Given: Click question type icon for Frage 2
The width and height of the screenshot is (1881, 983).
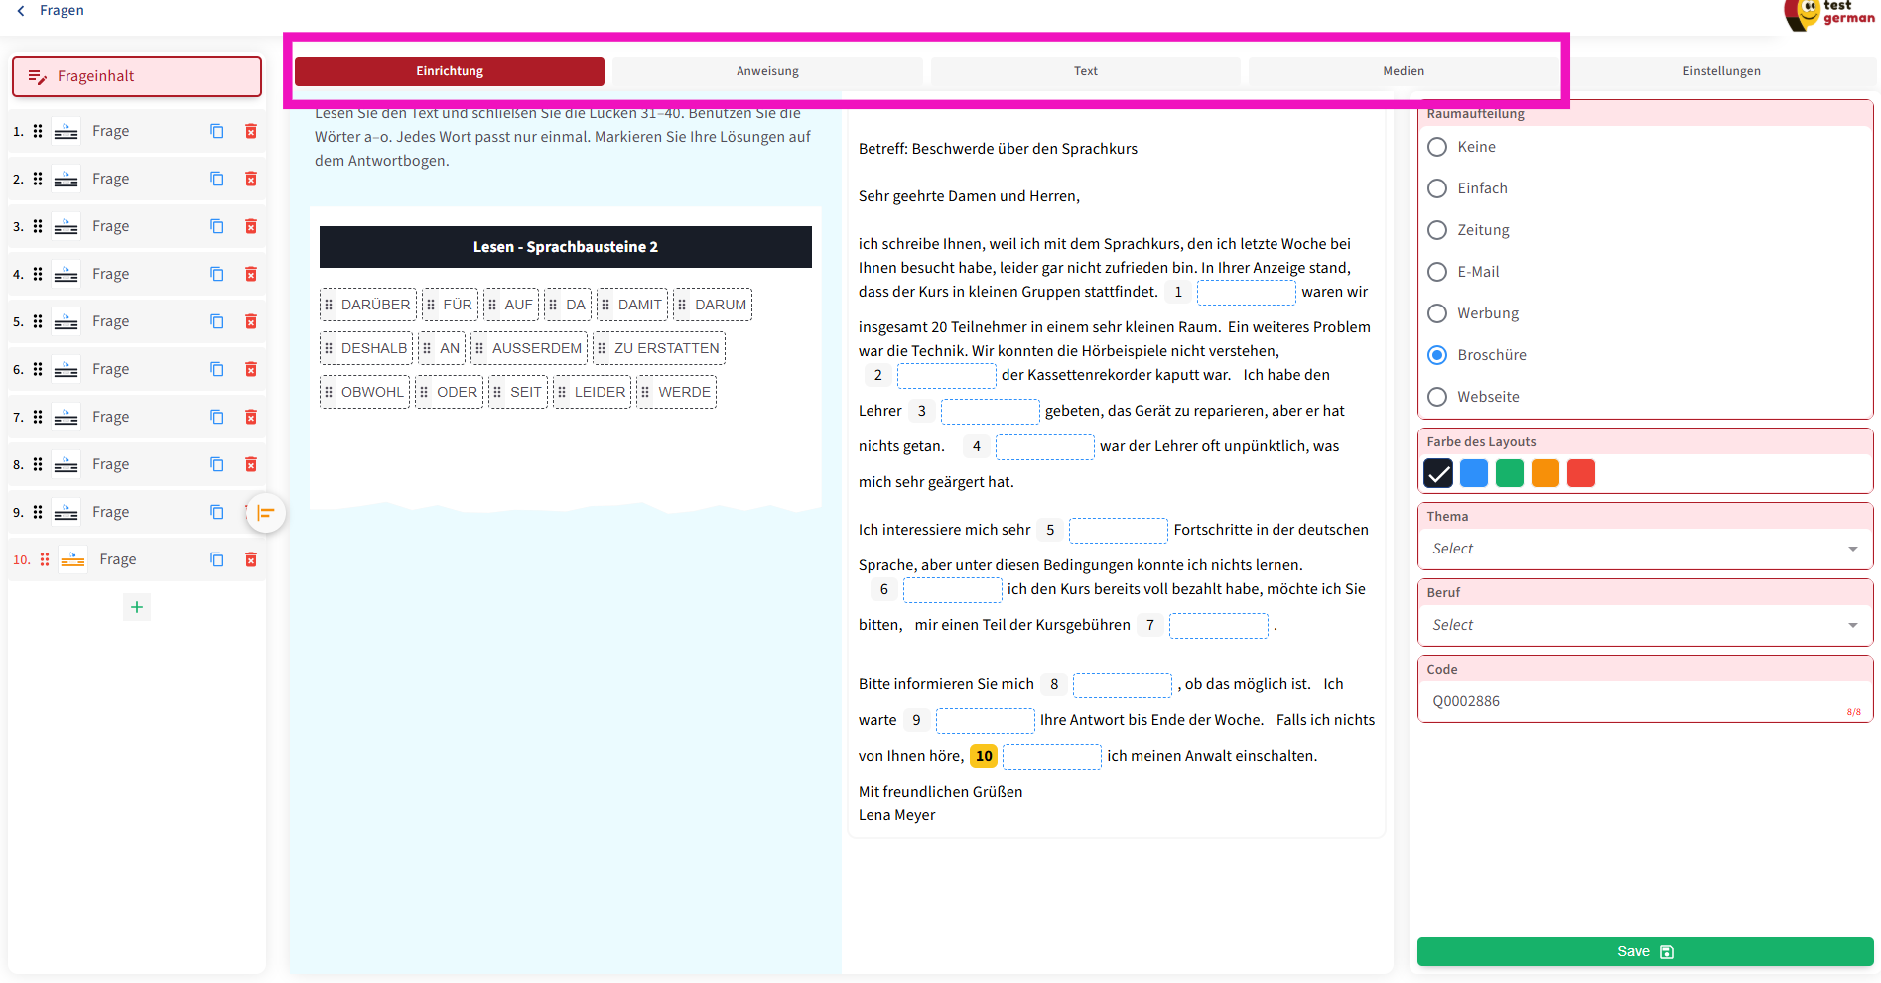Looking at the screenshot, I should click(67, 179).
